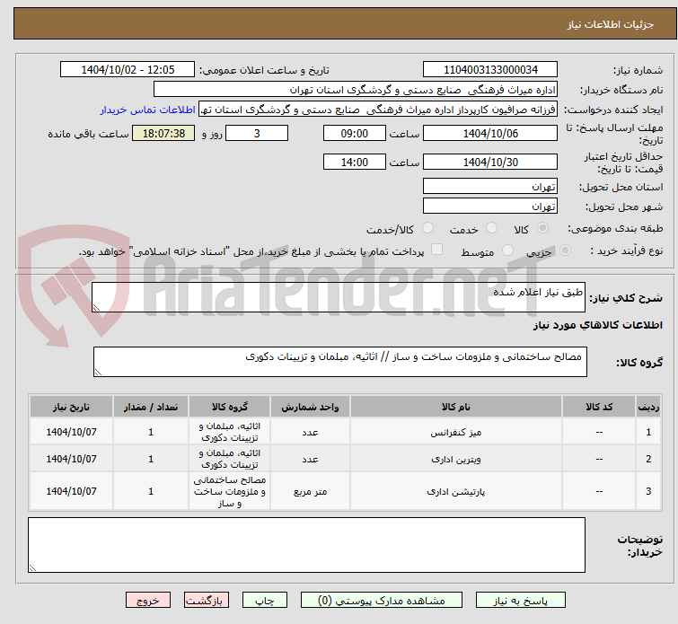Image resolution: width=678 pixels, height=624 pixels.
Task: Click the چاپ print button
Action: click(265, 601)
